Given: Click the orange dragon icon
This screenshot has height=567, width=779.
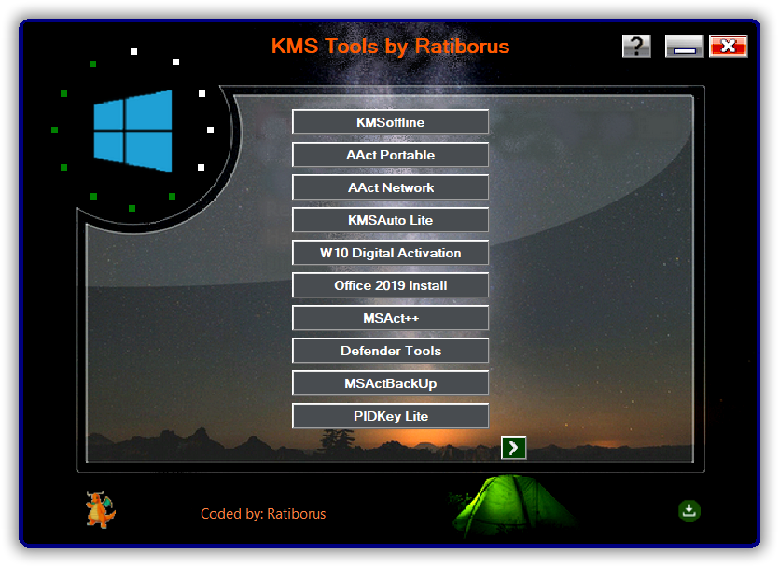Looking at the screenshot, I should click(x=101, y=510).
